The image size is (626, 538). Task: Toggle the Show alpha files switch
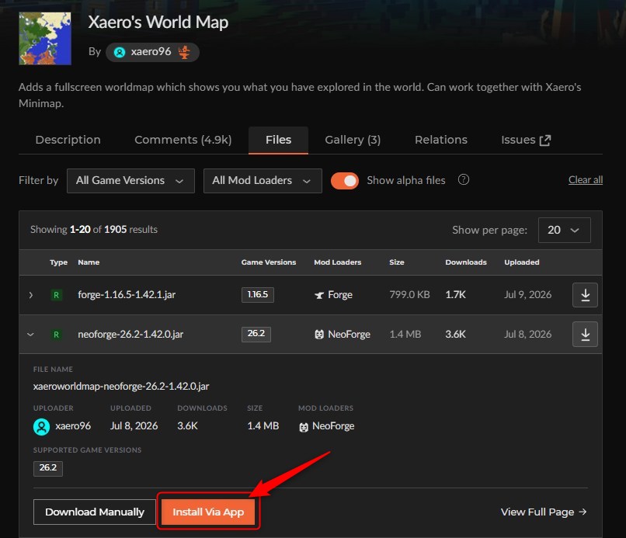(x=345, y=181)
